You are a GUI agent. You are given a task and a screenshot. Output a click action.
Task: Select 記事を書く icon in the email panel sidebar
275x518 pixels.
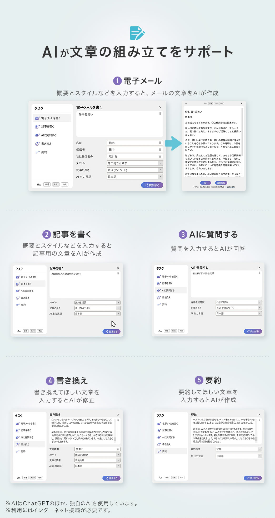(37, 127)
